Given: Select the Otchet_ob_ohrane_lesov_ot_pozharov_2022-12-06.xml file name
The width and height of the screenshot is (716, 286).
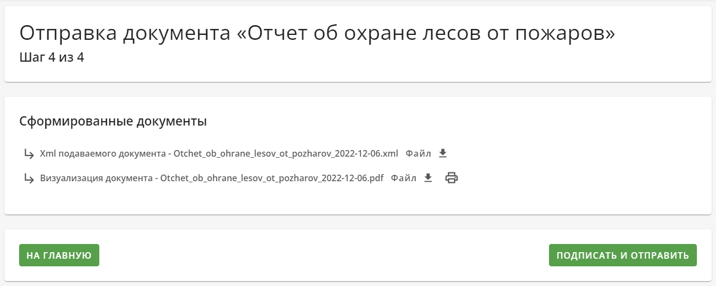Looking at the screenshot, I should tap(286, 154).
